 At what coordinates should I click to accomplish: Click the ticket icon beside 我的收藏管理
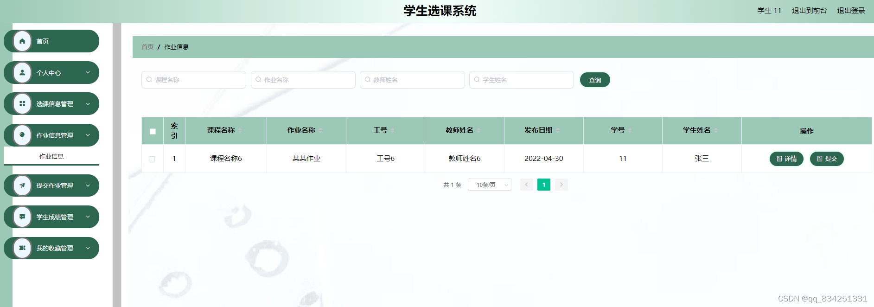tap(22, 248)
